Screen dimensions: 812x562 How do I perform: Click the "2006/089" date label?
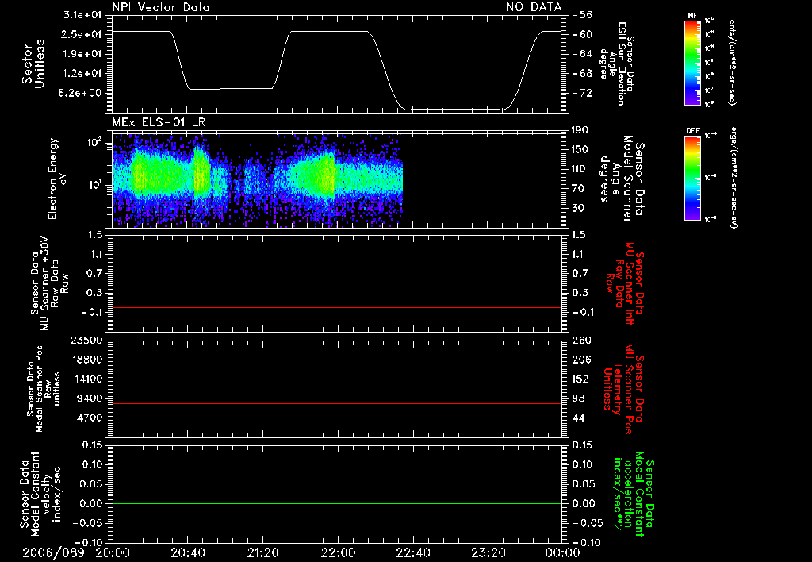(x=53, y=553)
